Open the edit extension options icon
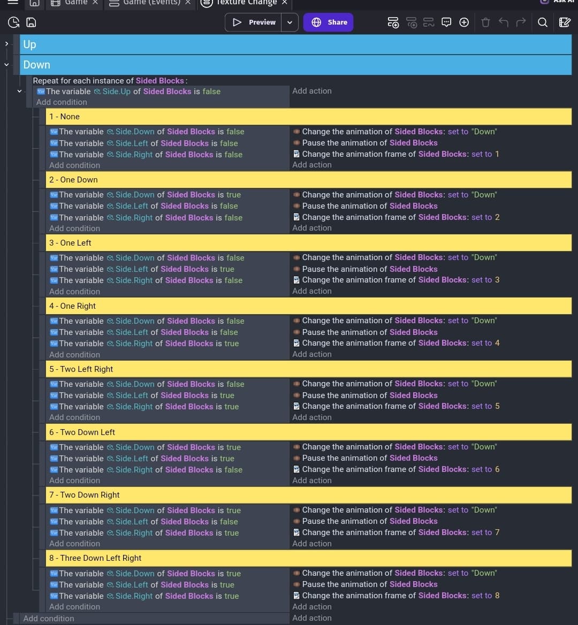 [565, 22]
